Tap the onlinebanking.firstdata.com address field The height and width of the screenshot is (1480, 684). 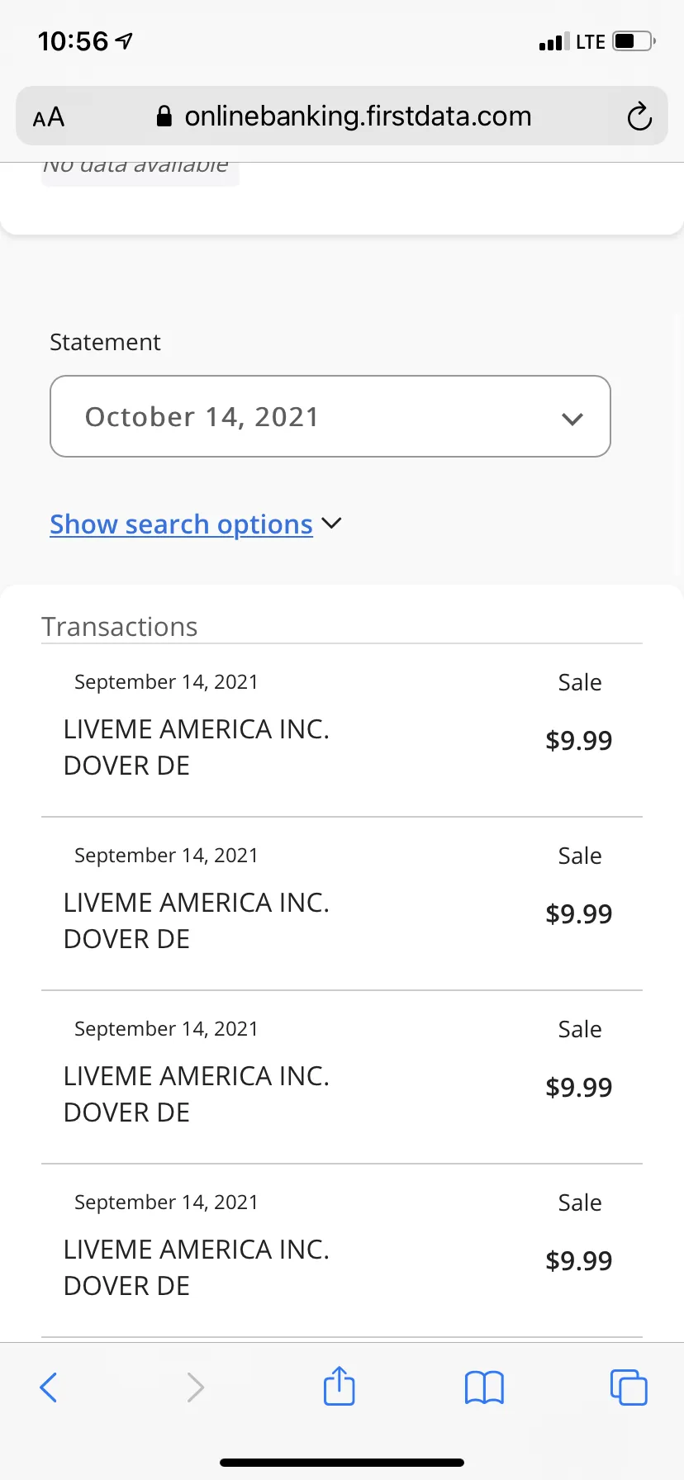point(342,116)
